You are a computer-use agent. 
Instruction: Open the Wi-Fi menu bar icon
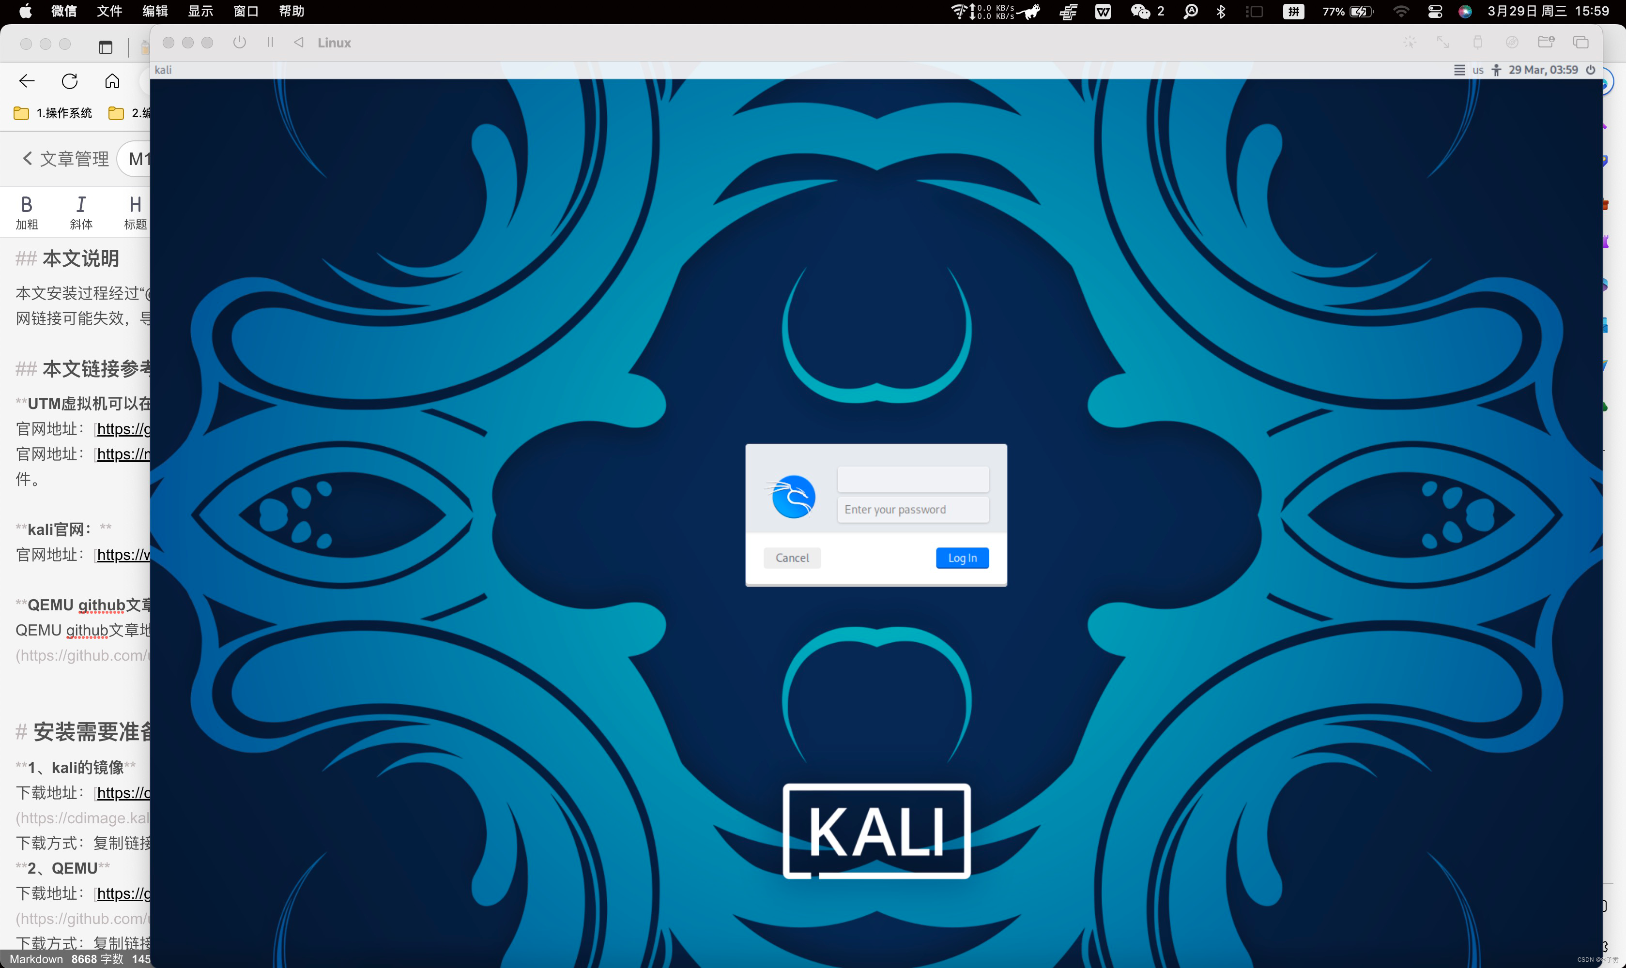tap(1401, 11)
